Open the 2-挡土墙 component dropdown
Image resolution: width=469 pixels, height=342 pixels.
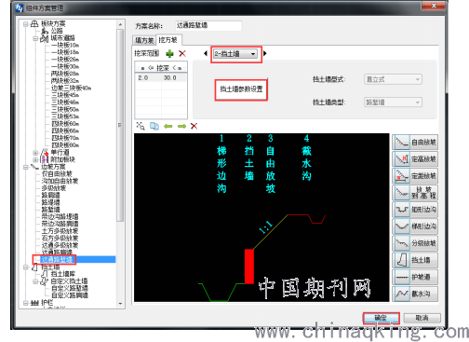(x=235, y=54)
